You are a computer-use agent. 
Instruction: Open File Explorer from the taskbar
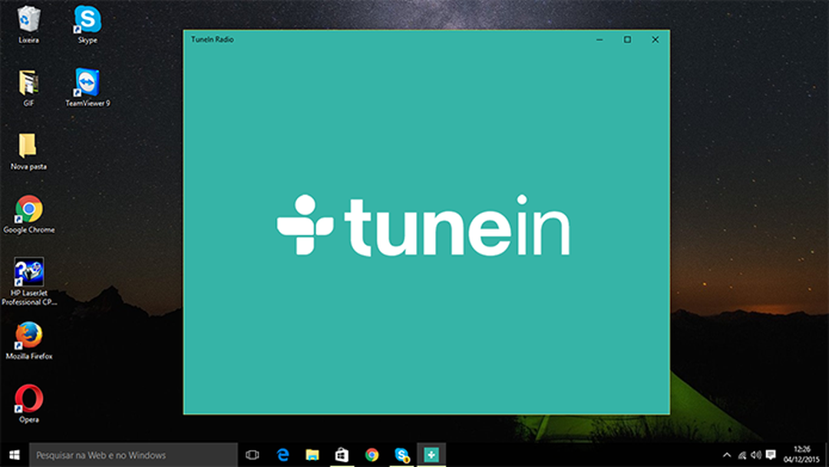coord(311,455)
